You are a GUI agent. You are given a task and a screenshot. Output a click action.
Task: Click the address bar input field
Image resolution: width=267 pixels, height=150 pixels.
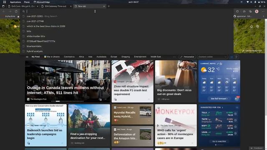click(x=127, y=11)
